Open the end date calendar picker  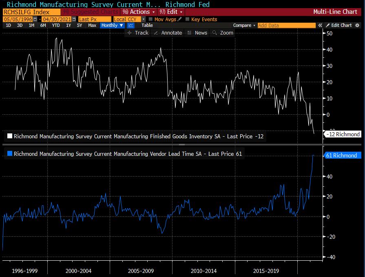click(74, 19)
